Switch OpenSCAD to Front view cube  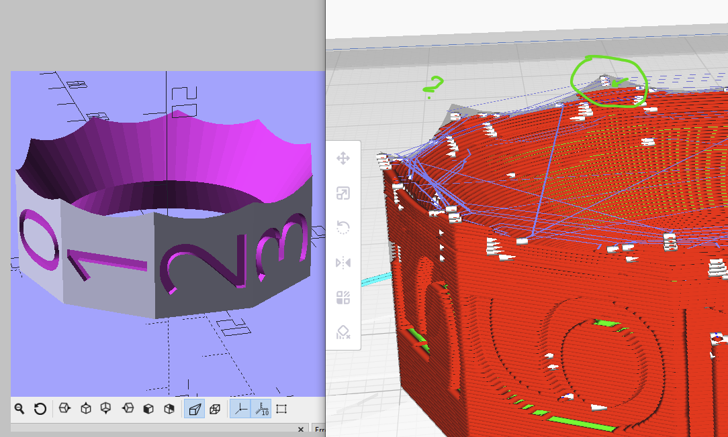pyautogui.click(x=148, y=409)
